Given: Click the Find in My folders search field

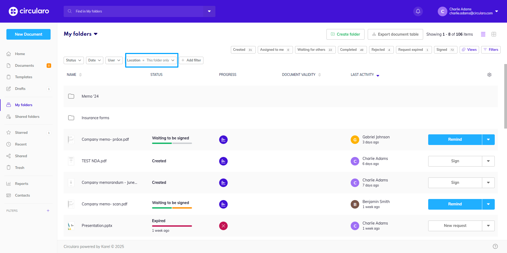Looking at the screenshot, I should click(x=133, y=11).
